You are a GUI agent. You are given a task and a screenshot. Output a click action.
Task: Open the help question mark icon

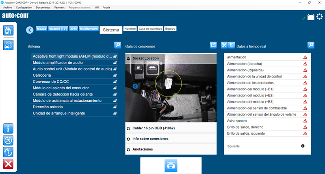(x=8, y=152)
